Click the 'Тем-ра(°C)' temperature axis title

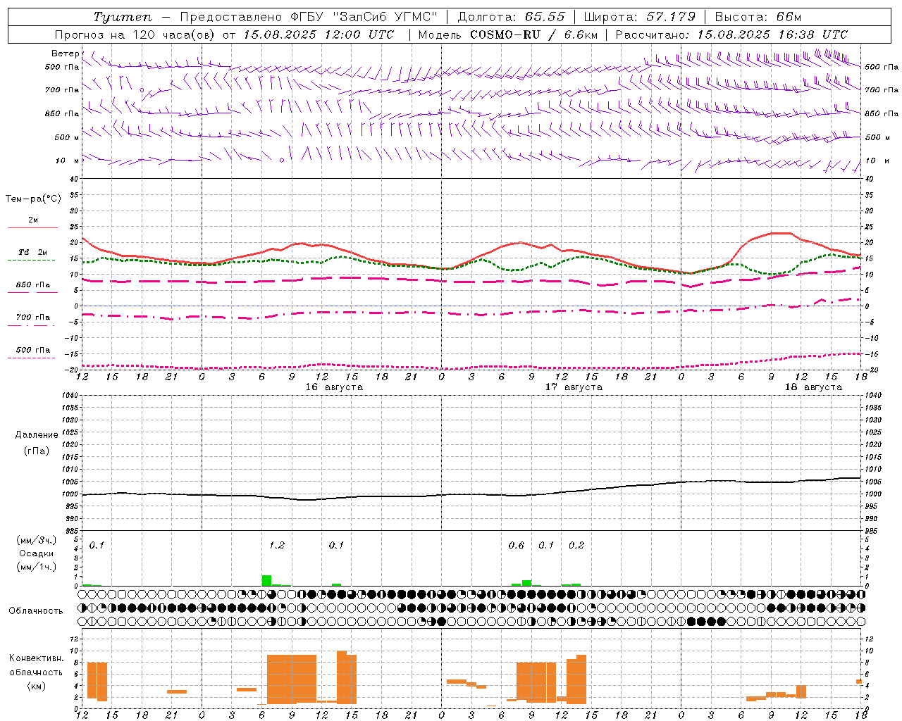(33, 199)
